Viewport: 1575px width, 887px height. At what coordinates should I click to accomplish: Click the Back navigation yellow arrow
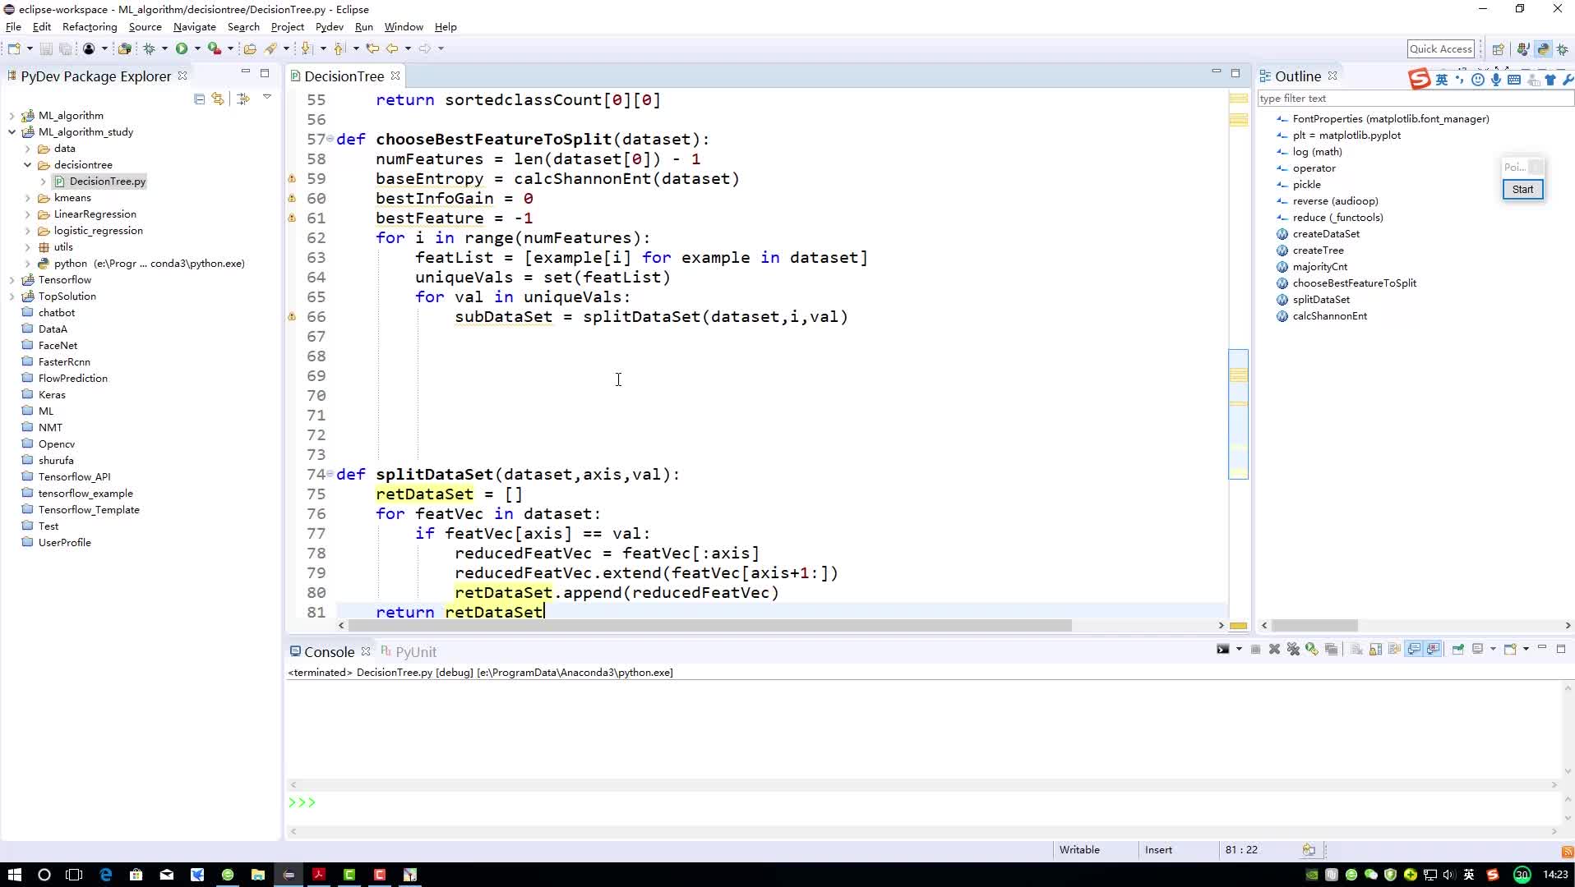392,48
